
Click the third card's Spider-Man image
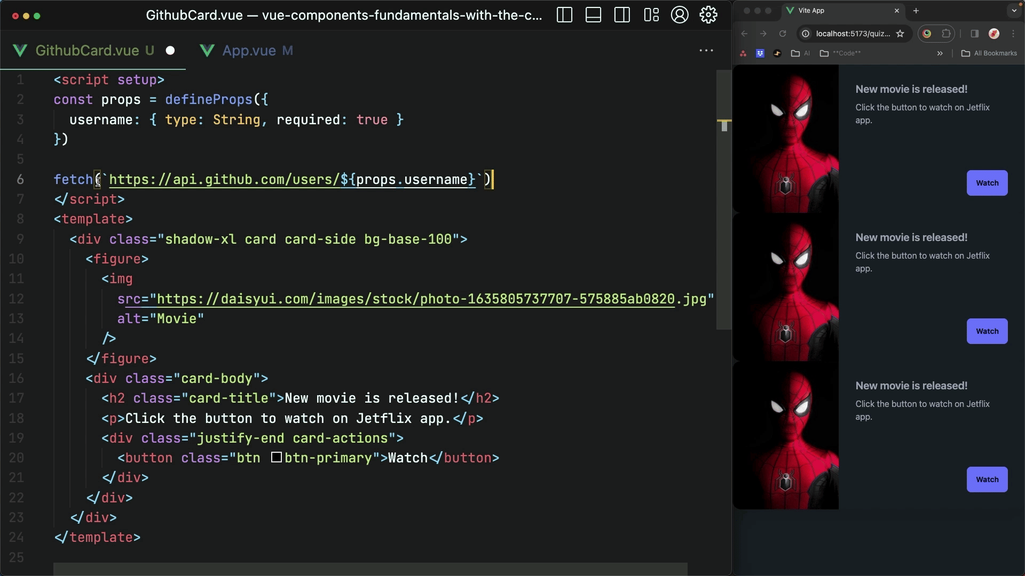pyautogui.click(x=786, y=435)
